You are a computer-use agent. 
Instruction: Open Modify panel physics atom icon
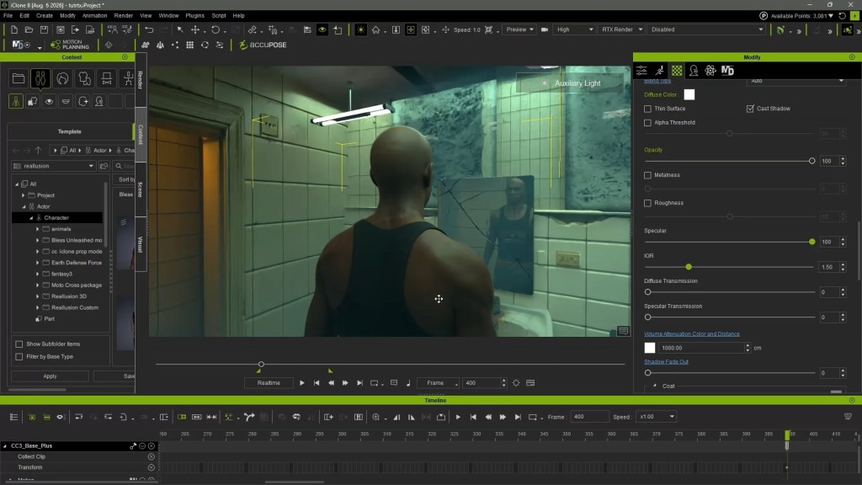[x=710, y=71]
